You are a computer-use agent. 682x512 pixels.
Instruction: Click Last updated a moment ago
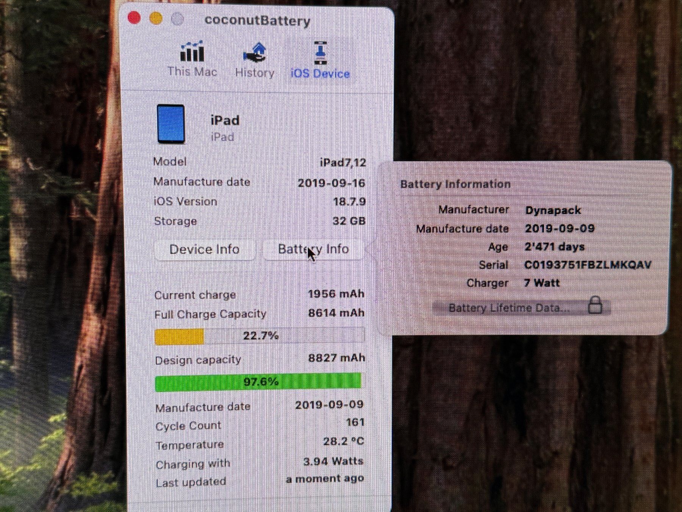coord(325,479)
